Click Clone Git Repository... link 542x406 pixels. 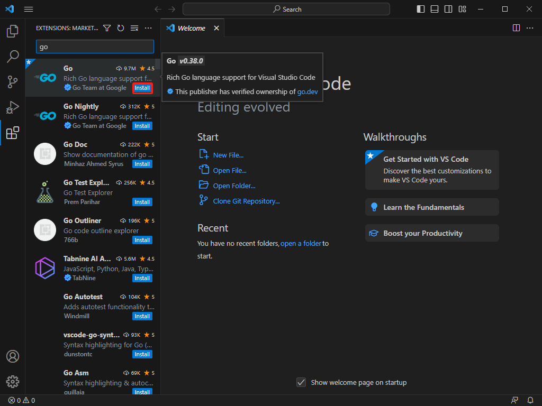(x=246, y=201)
